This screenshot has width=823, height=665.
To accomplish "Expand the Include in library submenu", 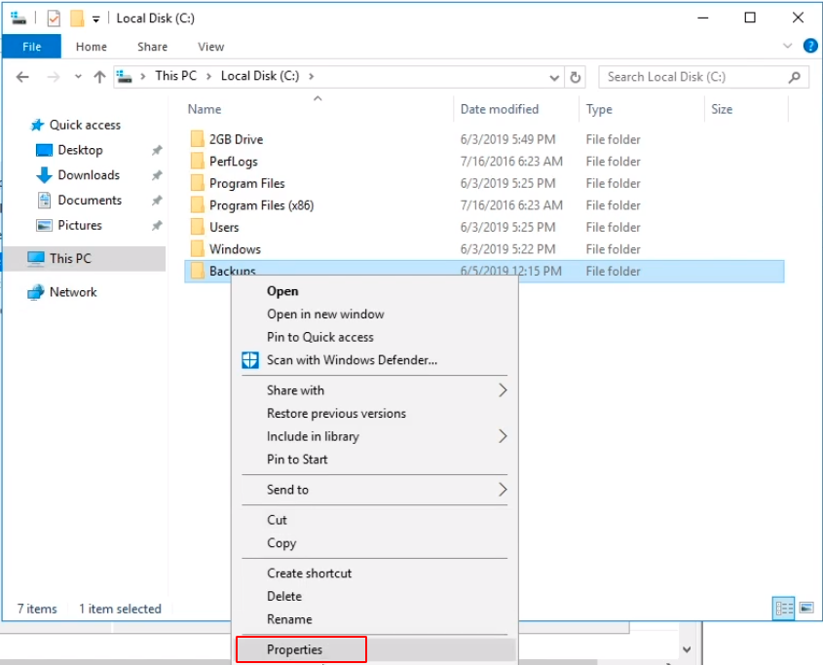I will [x=375, y=437].
